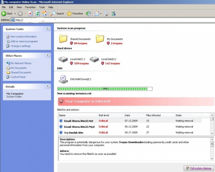Click the Home icon in the toolbar
The image size is (215, 172).
45,14
